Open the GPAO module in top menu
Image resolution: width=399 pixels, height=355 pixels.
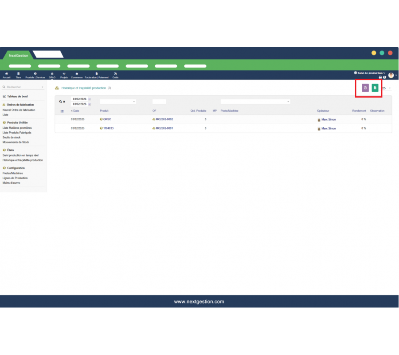coord(52,75)
